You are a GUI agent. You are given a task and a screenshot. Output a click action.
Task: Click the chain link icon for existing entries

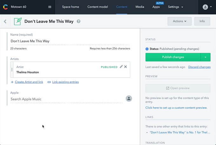click(49, 82)
